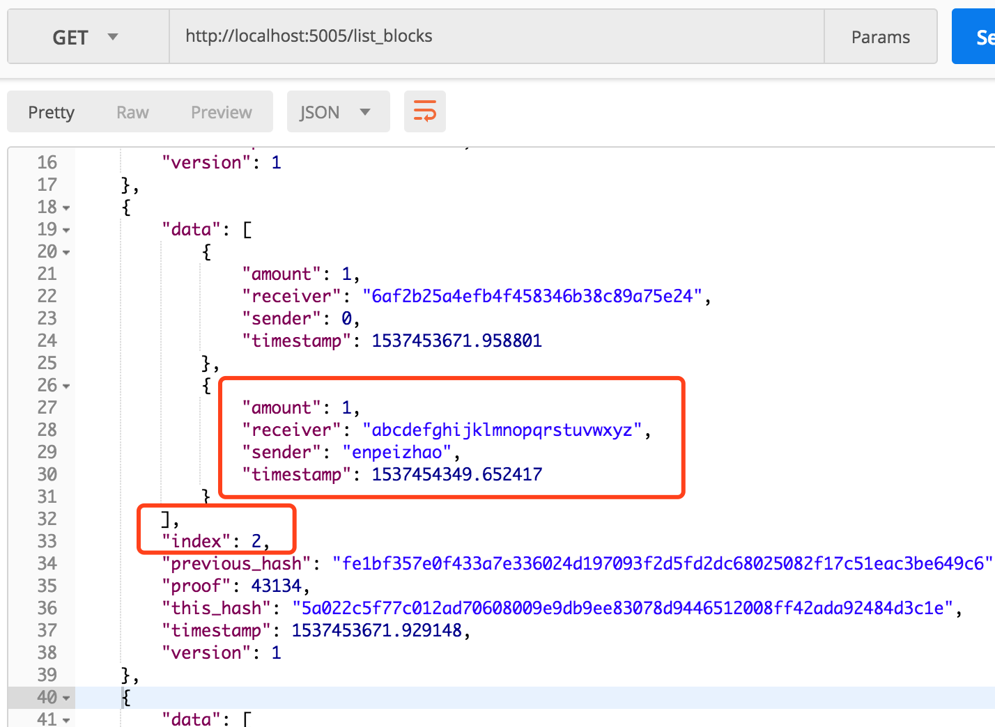Click block timestamp 1537453671.929148
Viewport: 995px width, 727px height.
(x=376, y=630)
